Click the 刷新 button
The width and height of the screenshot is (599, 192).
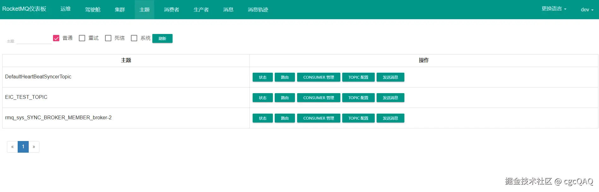coord(162,38)
